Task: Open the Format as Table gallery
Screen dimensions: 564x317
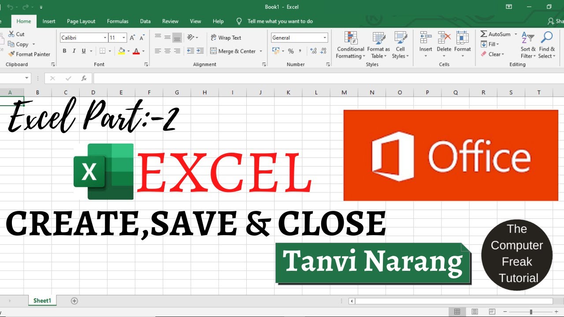Action: point(378,45)
